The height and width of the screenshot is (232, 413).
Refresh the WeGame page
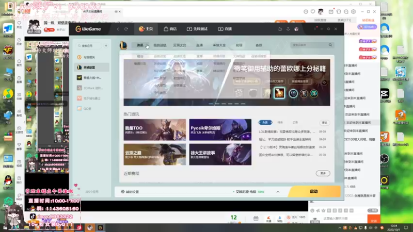click(x=126, y=29)
